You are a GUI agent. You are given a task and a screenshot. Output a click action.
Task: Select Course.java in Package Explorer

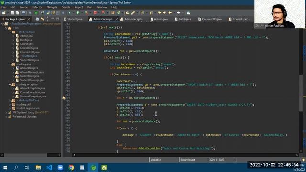(27, 44)
